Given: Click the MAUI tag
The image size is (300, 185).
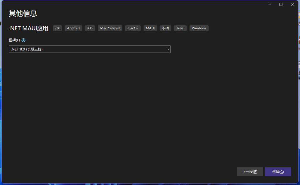Looking at the screenshot, I should pos(150,28).
